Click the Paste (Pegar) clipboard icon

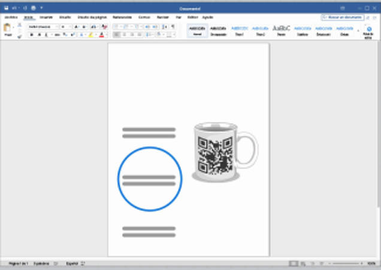pyautogui.click(x=8, y=29)
